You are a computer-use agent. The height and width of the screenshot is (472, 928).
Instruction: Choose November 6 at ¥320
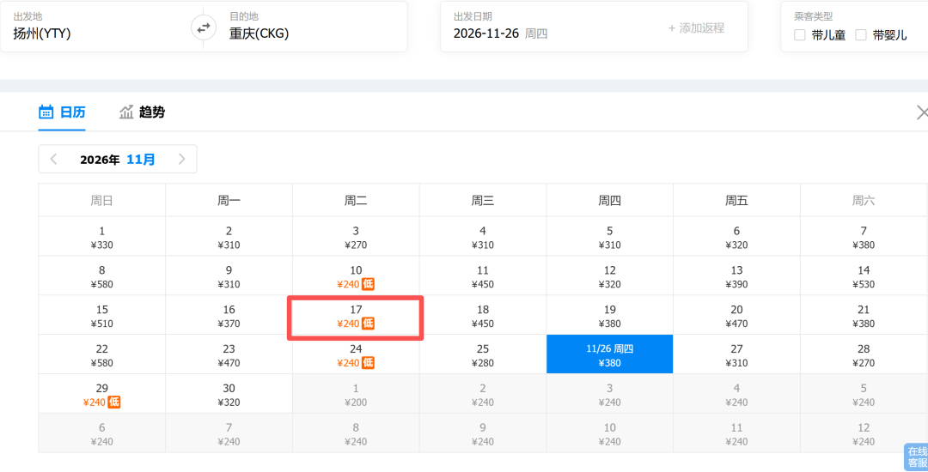737,236
